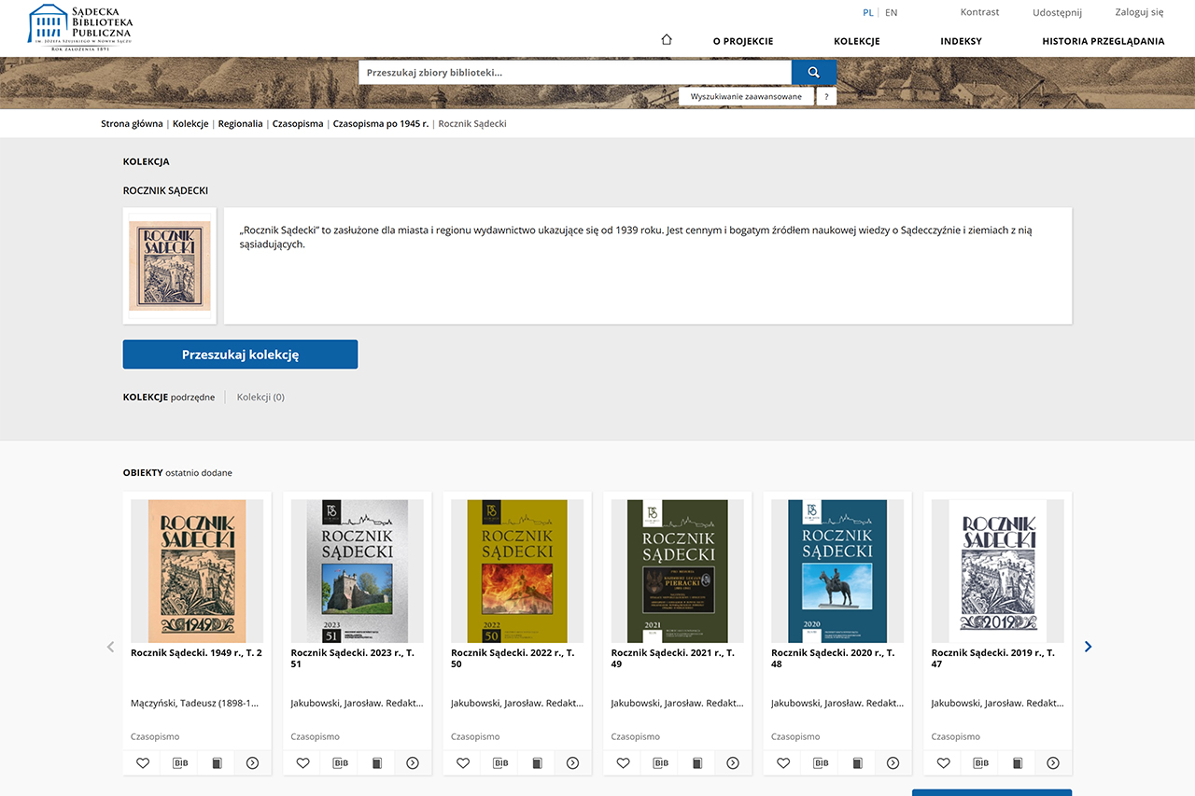The width and height of the screenshot is (1195, 796).
Task: Add Rocznik Sądecki 1949 to favorites
Action: pos(143,763)
